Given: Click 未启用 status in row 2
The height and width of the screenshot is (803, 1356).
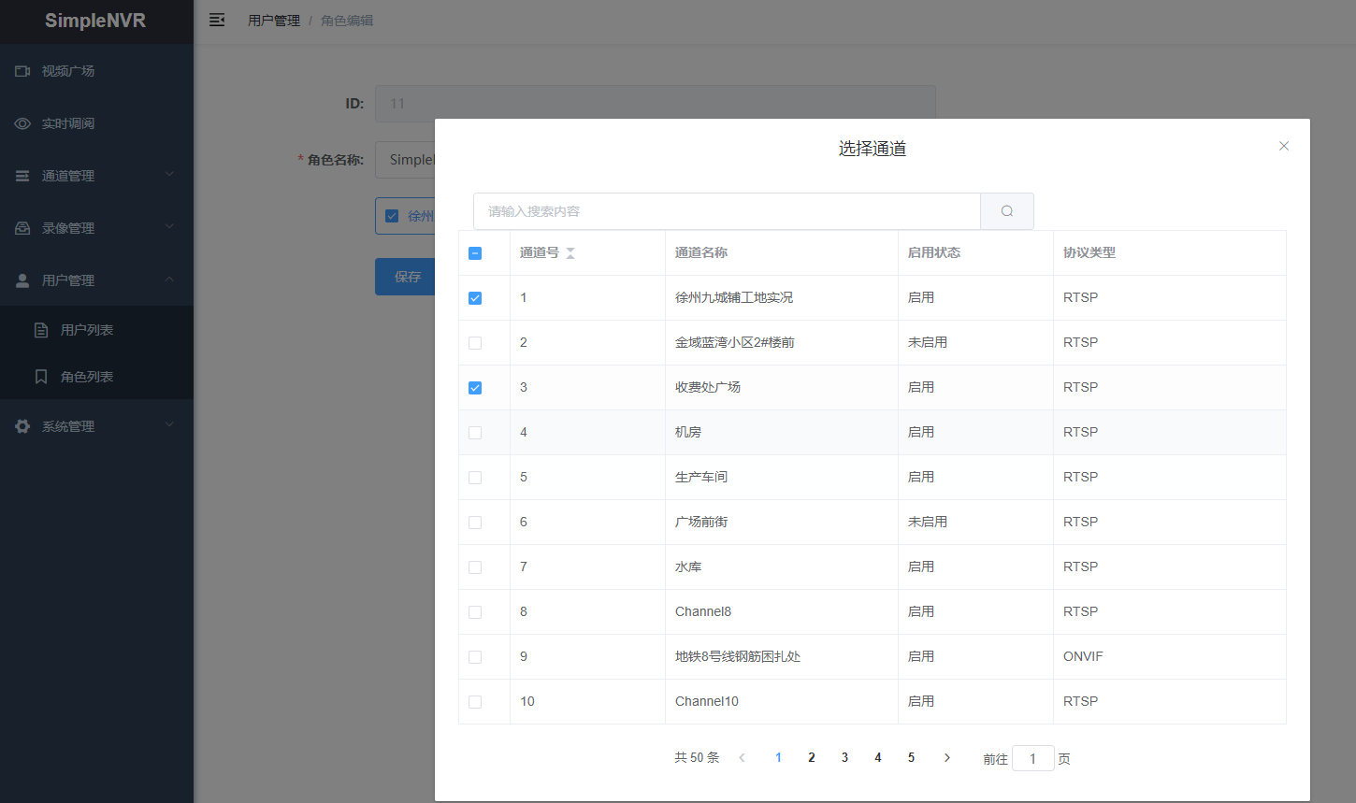Looking at the screenshot, I should [x=928, y=342].
